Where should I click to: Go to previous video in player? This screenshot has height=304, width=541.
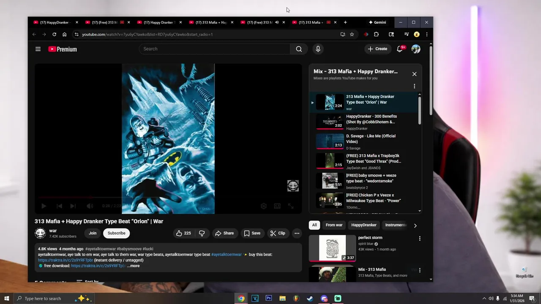pyautogui.click(x=59, y=206)
